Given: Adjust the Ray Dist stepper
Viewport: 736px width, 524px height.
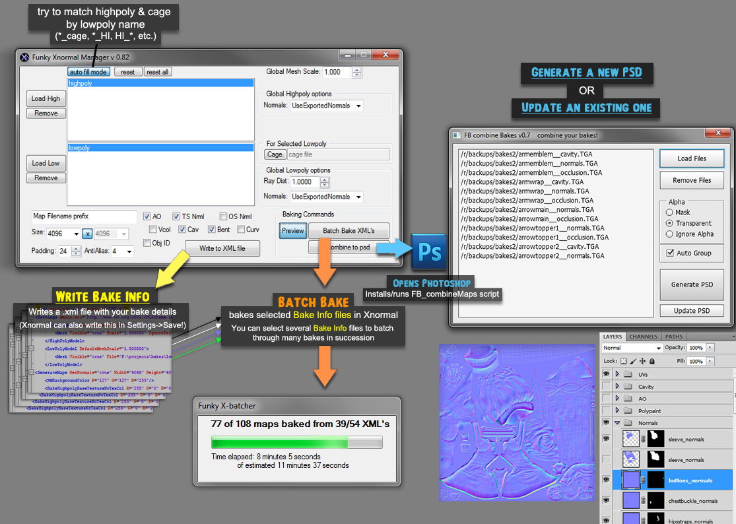Looking at the screenshot, I should [x=324, y=182].
